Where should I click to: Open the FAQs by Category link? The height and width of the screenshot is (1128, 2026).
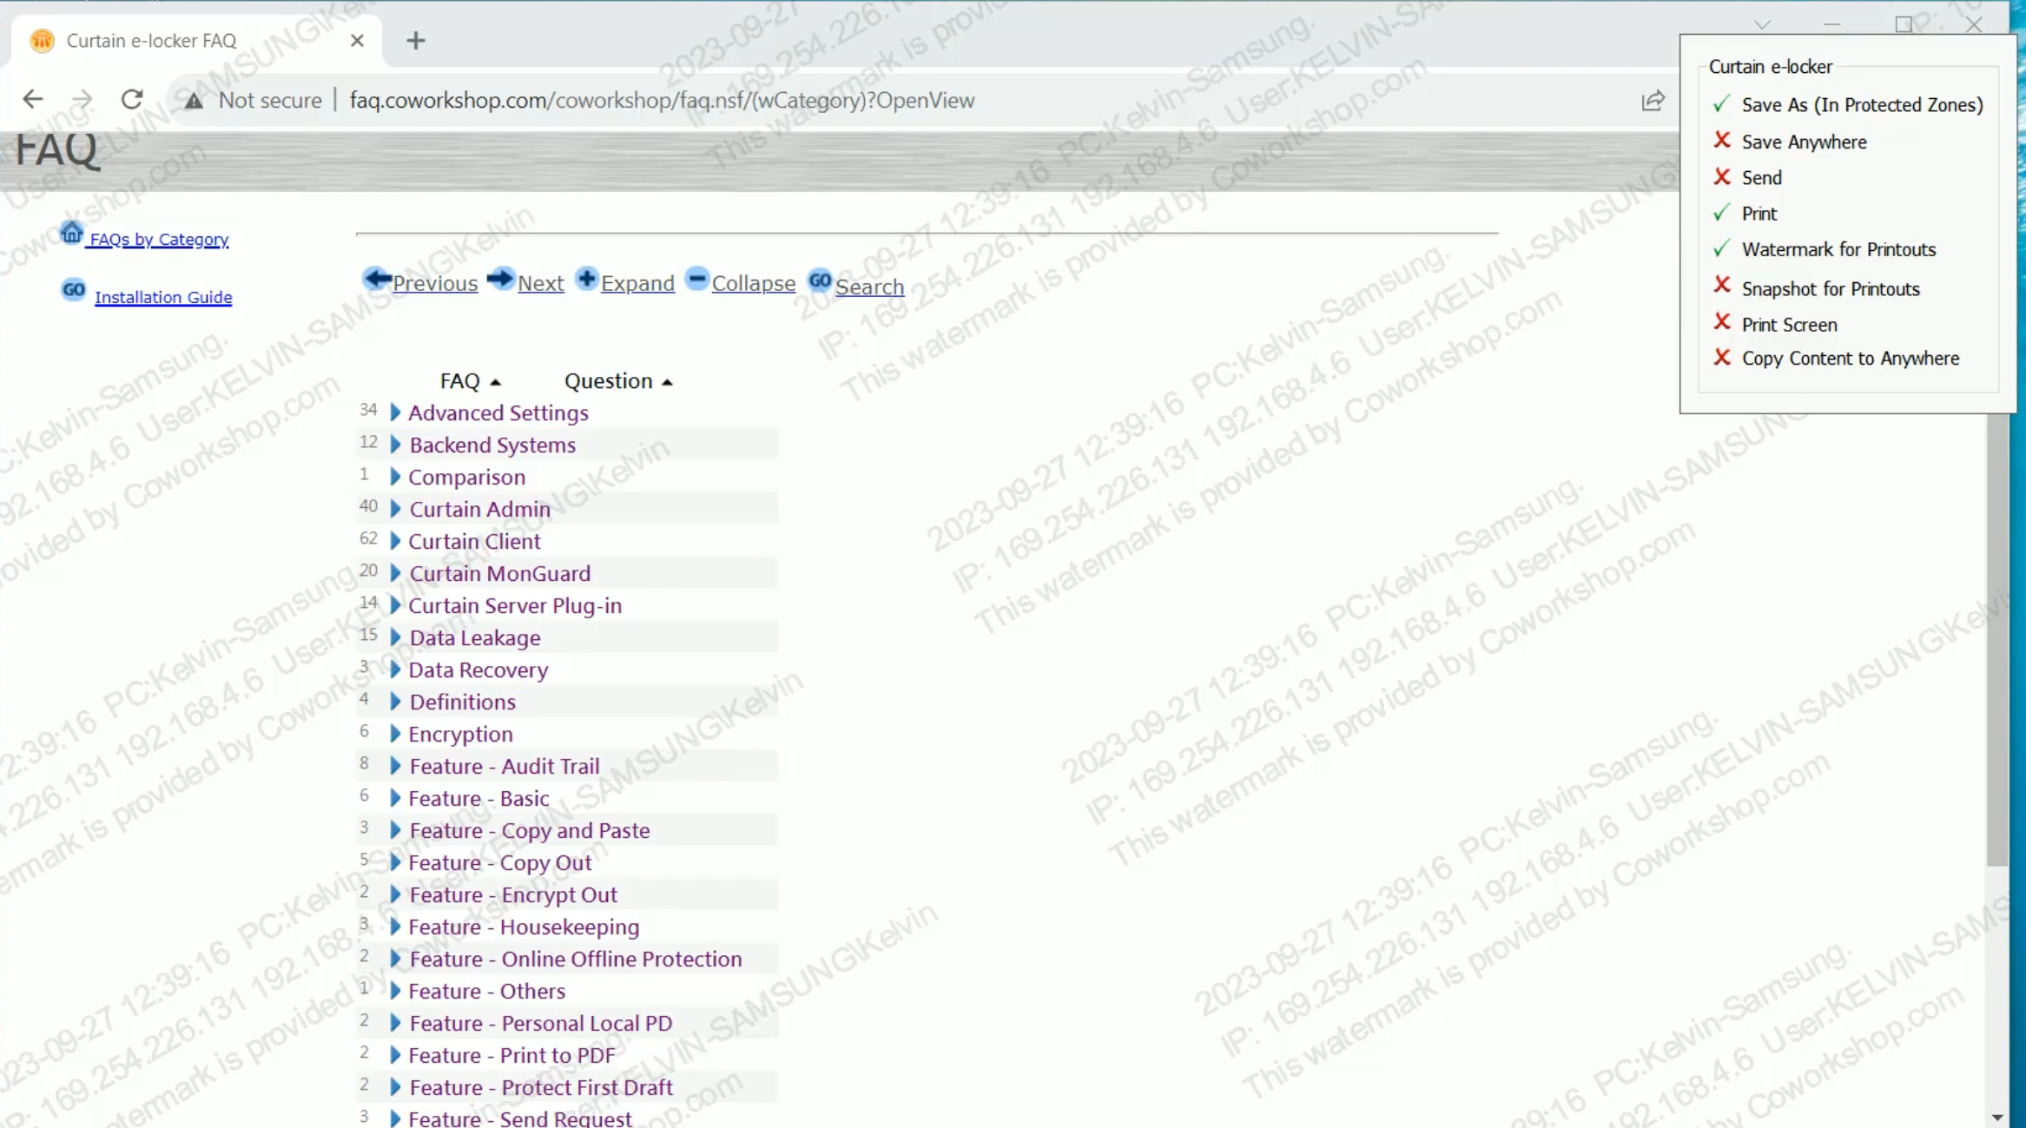coord(159,239)
